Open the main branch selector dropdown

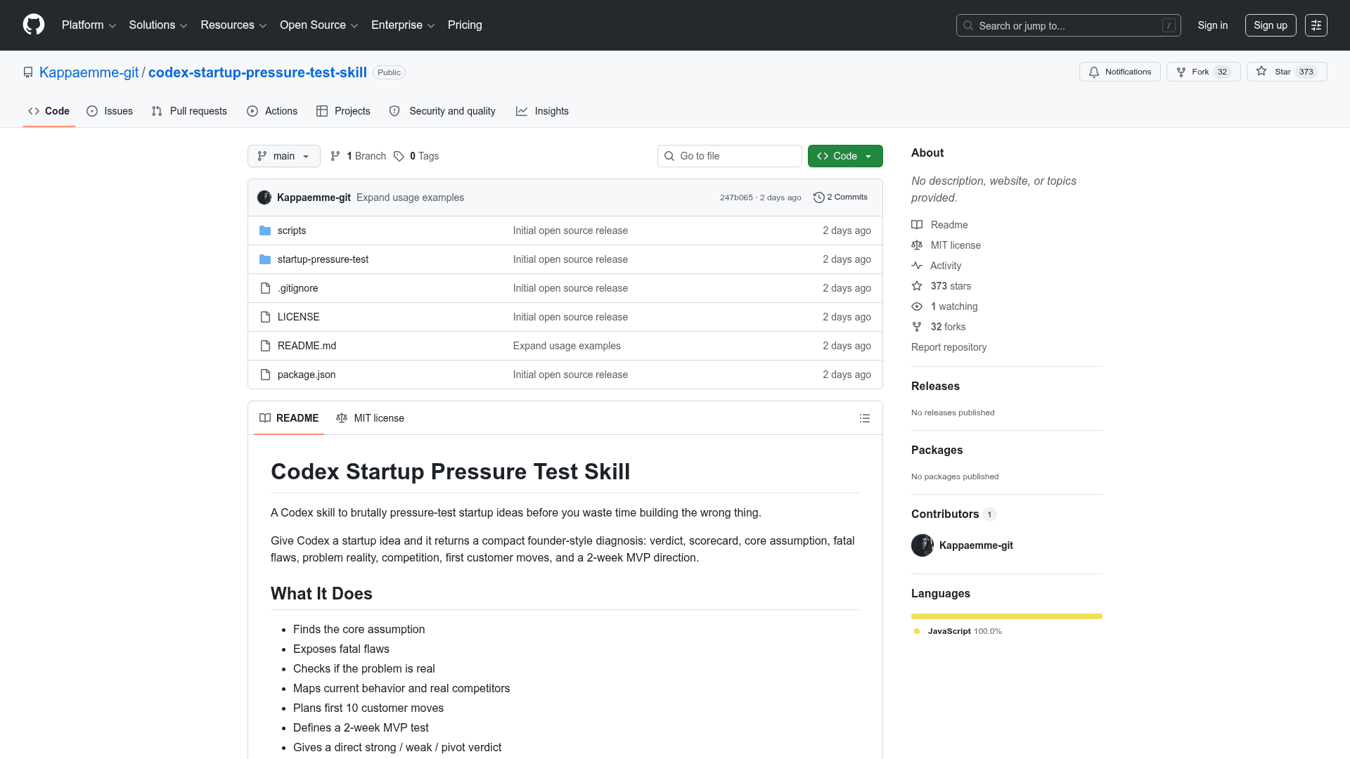coord(283,156)
